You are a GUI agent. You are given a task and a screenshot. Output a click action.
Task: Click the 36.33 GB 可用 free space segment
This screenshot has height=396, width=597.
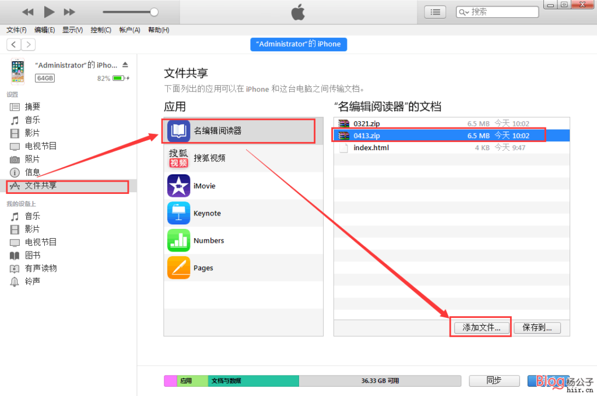pyautogui.click(x=380, y=381)
